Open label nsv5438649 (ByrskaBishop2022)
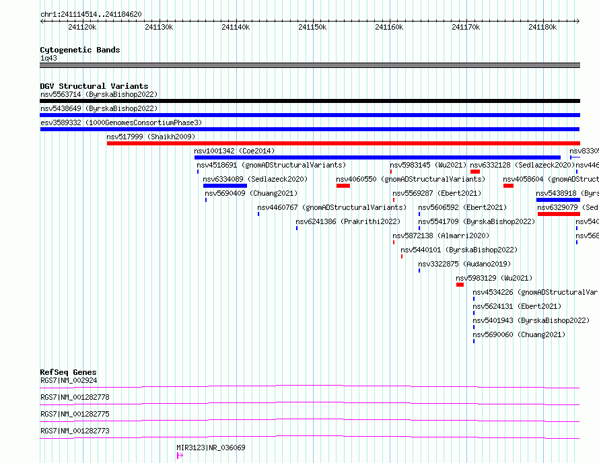 (99, 108)
